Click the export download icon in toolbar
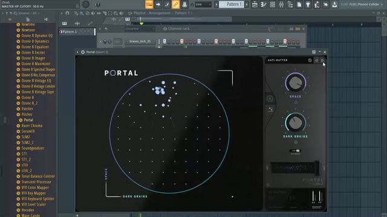This screenshot has height=217, width=387. 334,4
